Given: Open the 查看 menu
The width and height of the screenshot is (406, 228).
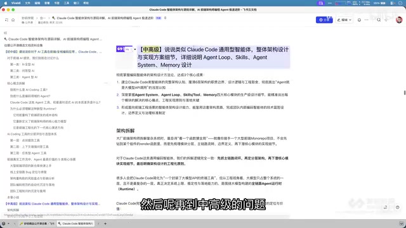Looking at the screenshot, I should [x=47, y=3].
